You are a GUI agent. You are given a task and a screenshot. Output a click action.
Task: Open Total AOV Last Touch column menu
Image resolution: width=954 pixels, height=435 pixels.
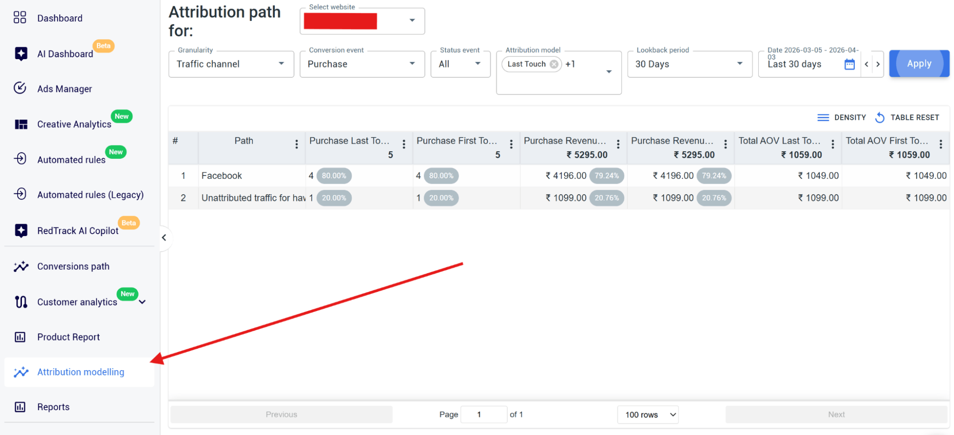[833, 144]
